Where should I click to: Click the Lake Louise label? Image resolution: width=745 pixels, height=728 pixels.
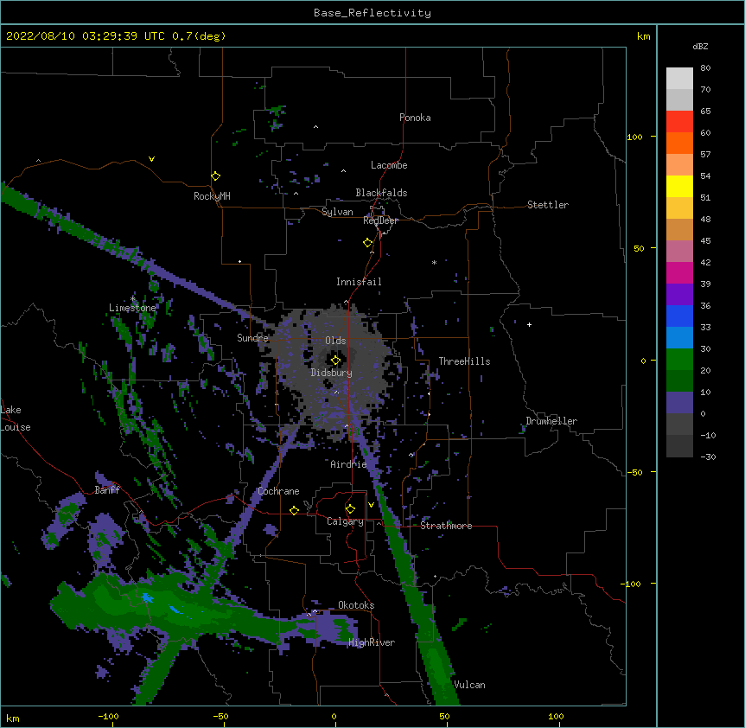[x=16, y=418]
